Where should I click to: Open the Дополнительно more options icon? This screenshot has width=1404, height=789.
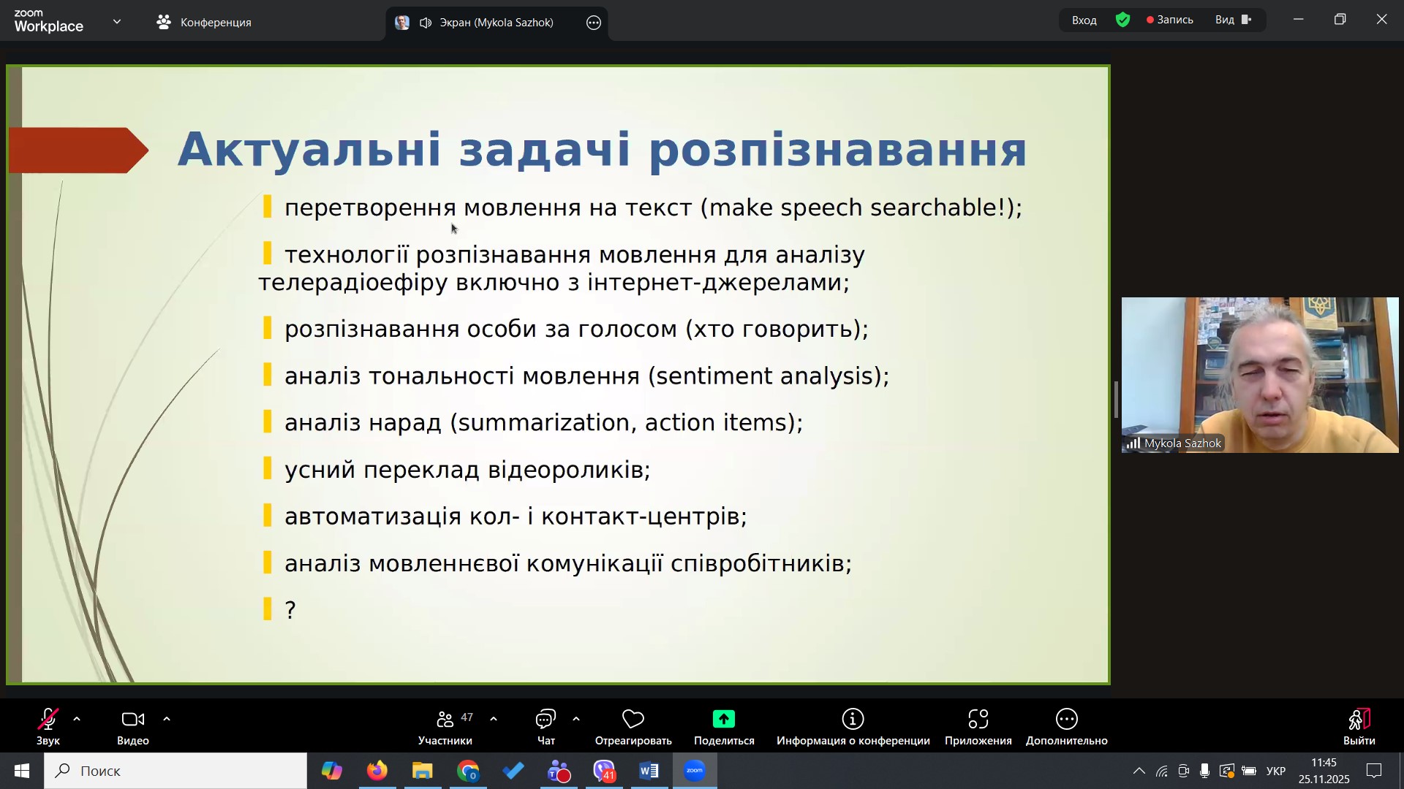click(x=1066, y=720)
